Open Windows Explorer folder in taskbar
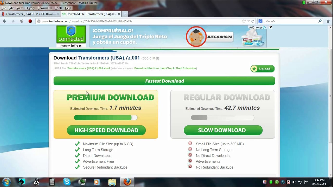 tap(112, 182)
